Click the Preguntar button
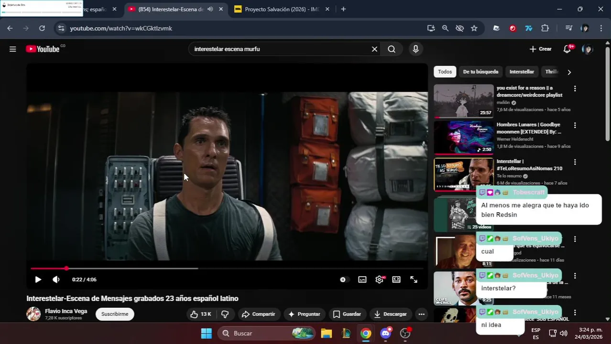 [x=304, y=314]
